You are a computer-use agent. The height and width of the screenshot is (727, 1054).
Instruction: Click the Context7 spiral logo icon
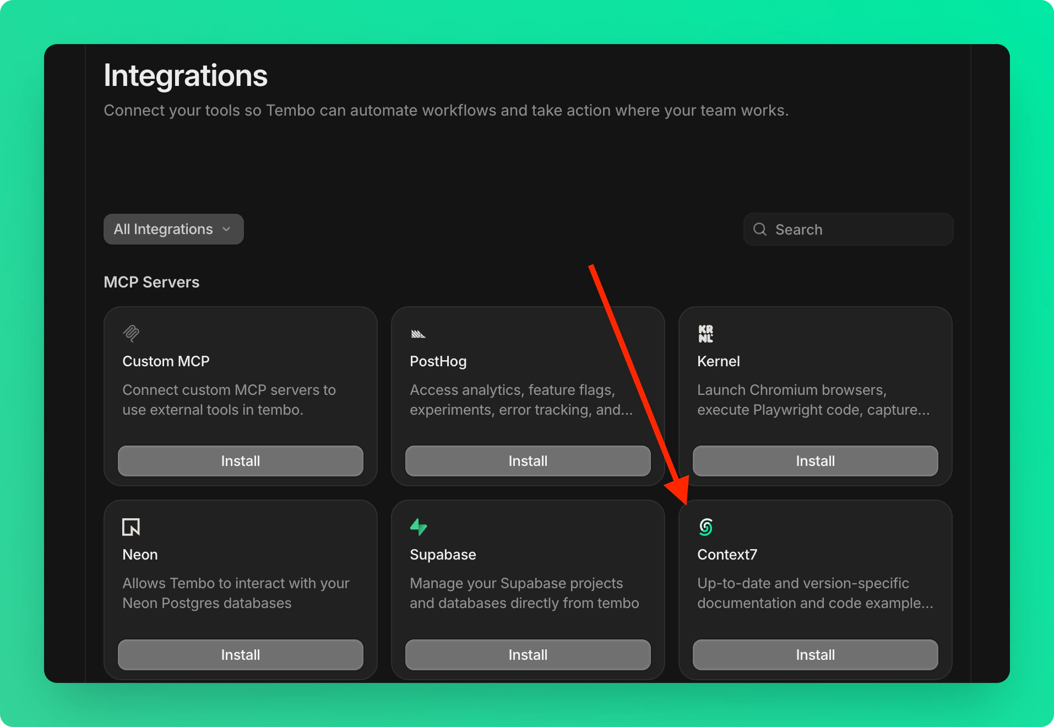click(x=705, y=527)
